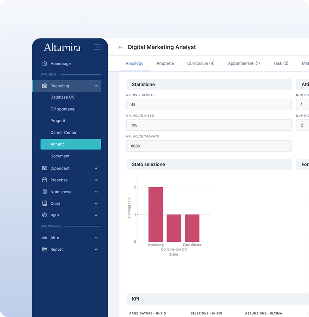Click the PMP pie chart icon
The height and width of the screenshot is (317, 309).
point(45,215)
